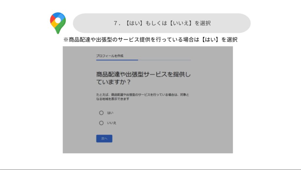This screenshot has height=170, width=301.
Task: Click the 商品配達や出張型サービス question heading
Action: coord(143,78)
